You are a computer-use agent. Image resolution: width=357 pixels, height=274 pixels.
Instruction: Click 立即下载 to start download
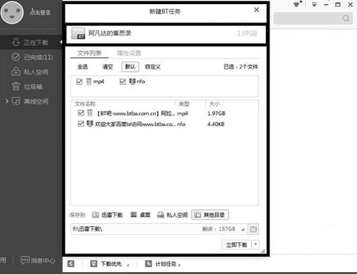(237, 245)
